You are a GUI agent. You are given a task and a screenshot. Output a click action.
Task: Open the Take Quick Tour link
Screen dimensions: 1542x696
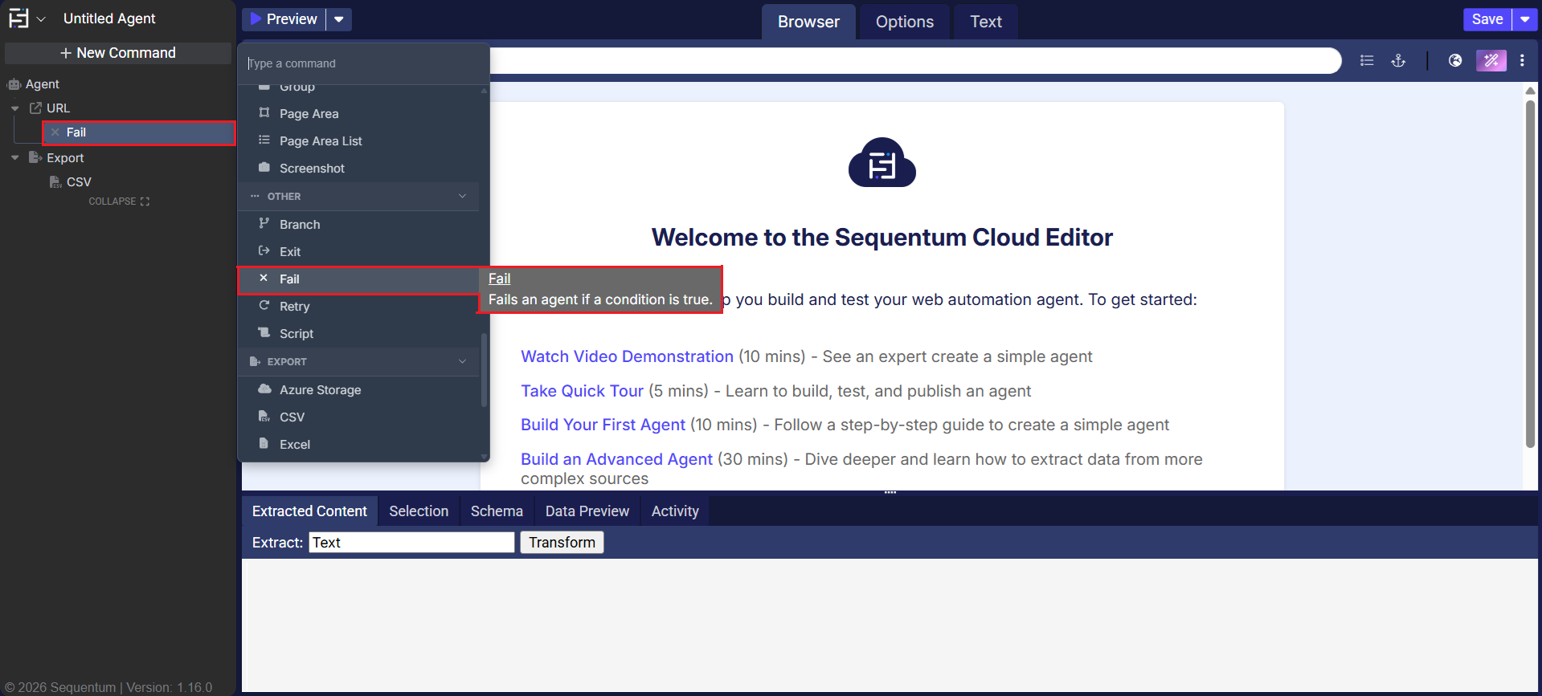(x=582, y=391)
